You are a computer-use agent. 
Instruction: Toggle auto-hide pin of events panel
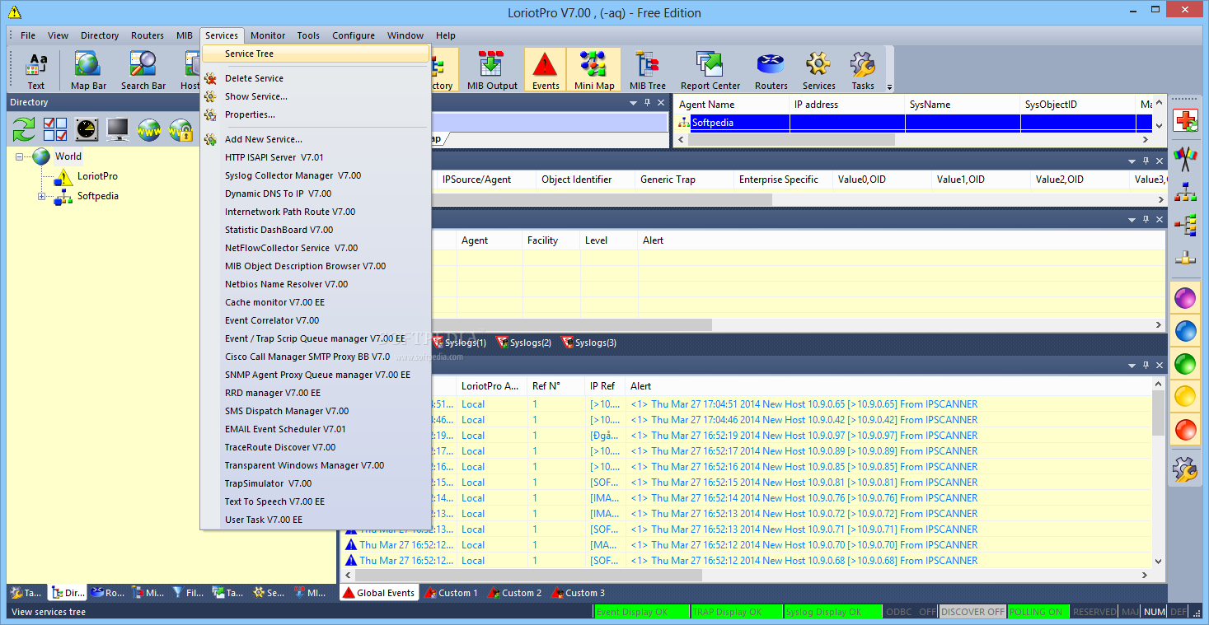pyautogui.click(x=1146, y=365)
